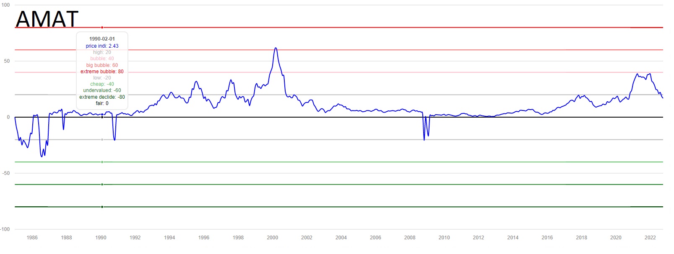Click the AMAT chart title
Viewport: 674px width, 254px height.
47,19
